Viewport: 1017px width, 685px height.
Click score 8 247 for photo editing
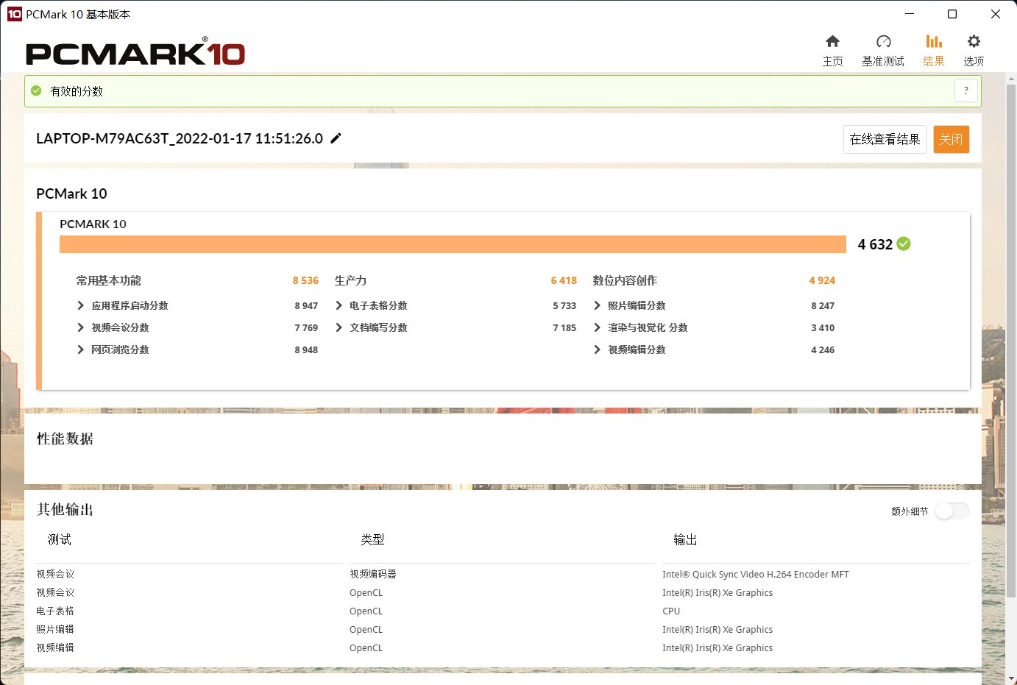click(x=823, y=305)
